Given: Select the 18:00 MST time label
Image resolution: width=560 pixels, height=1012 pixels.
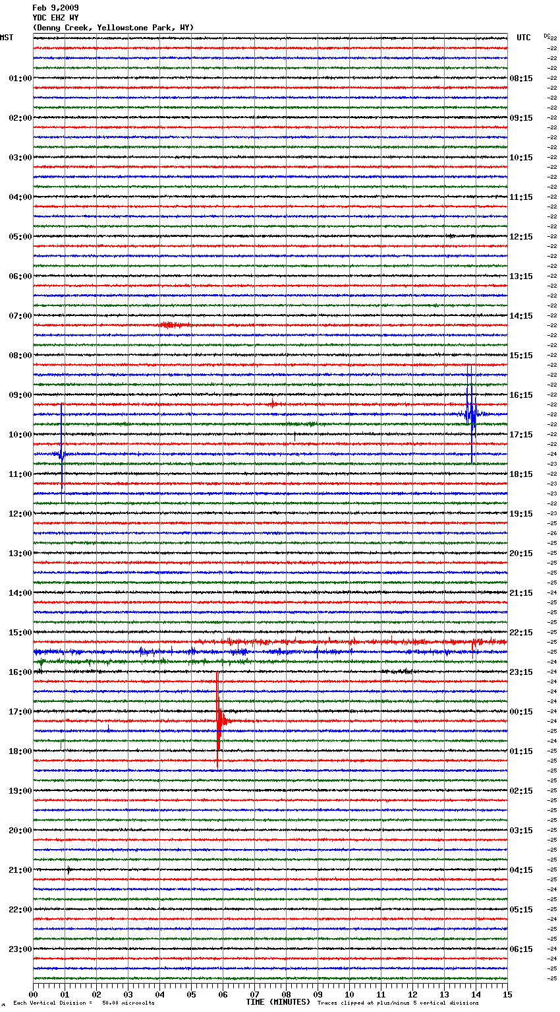Looking at the screenshot, I should (x=20, y=751).
